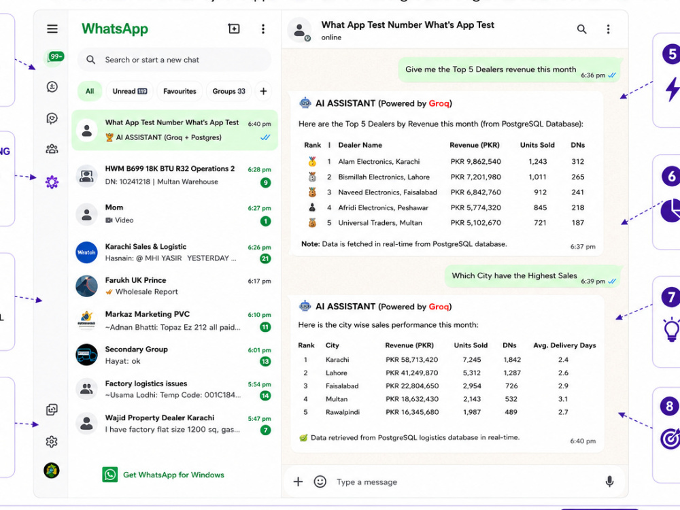This screenshot has height=510, width=680.
Task: Click the Karachi Sales & Logistic avatar
Action: [x=86, y=252]
